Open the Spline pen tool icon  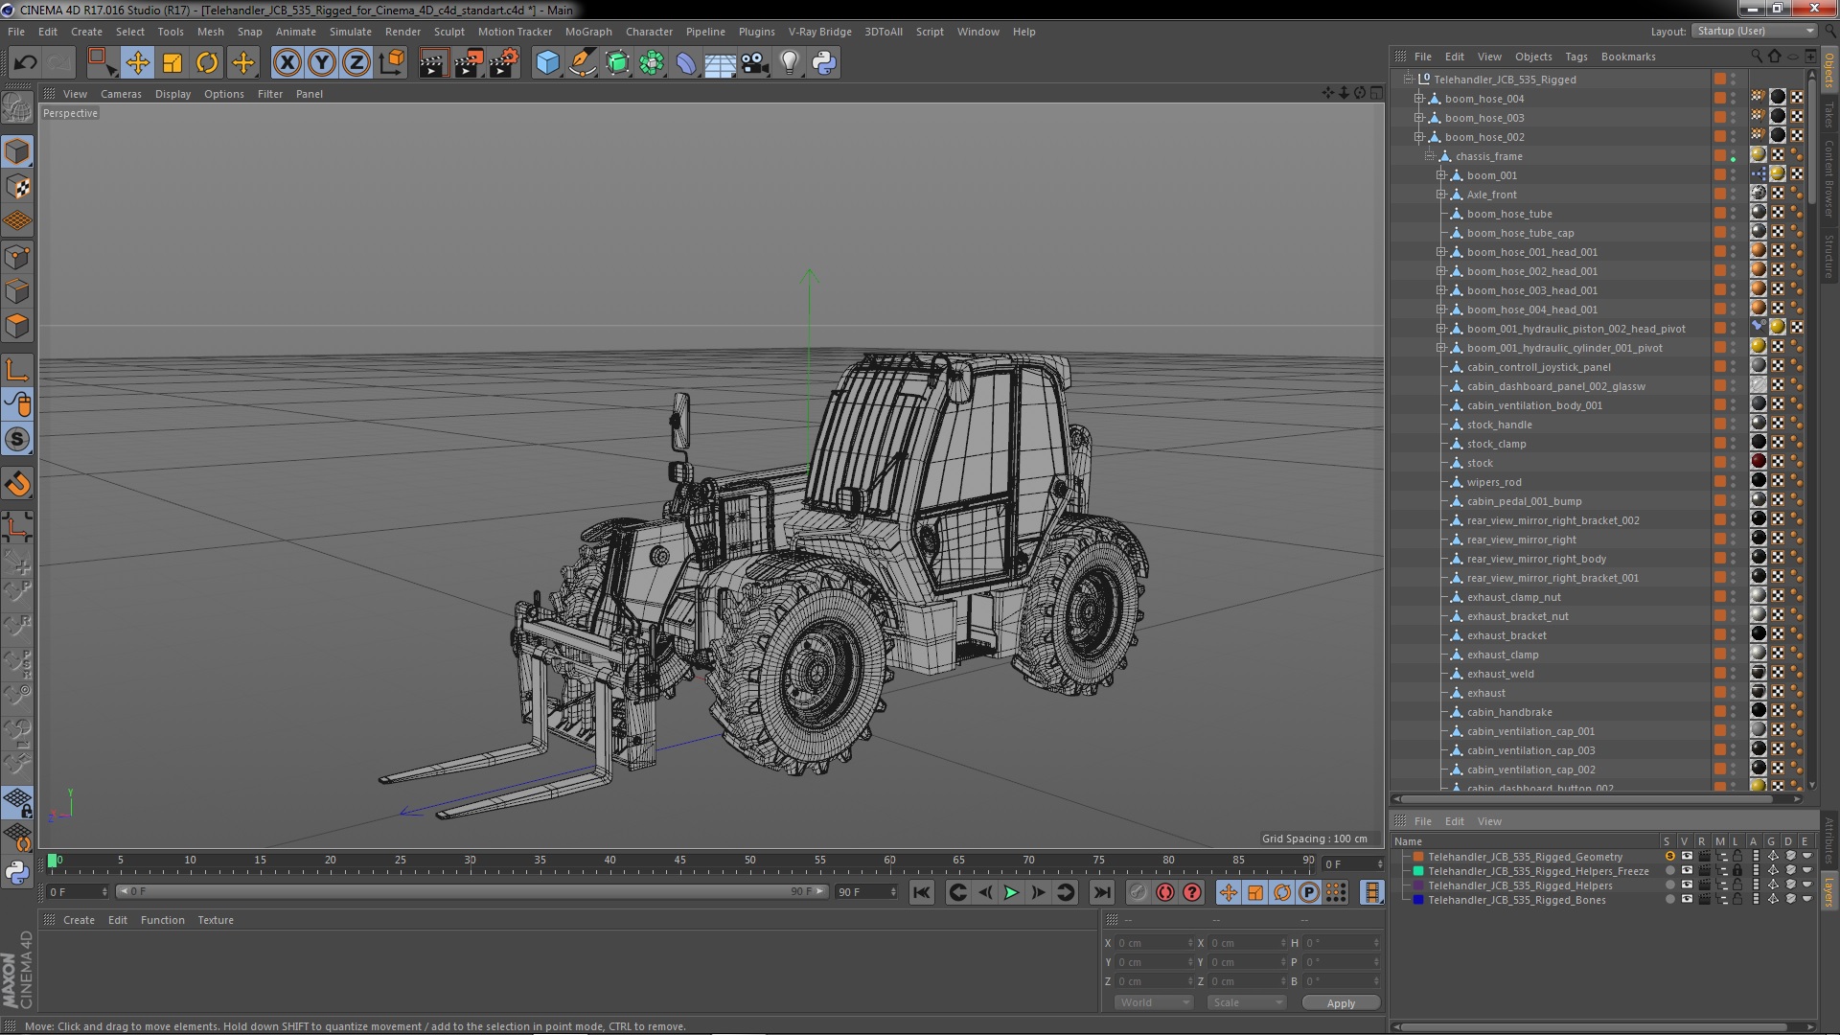[582, 63]
